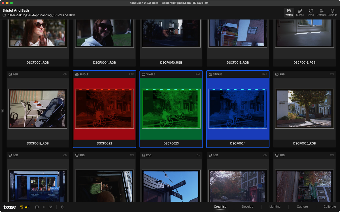Open the yellow log scroll icon
This screenshot has height=212, width=340.
pos(22,207)
